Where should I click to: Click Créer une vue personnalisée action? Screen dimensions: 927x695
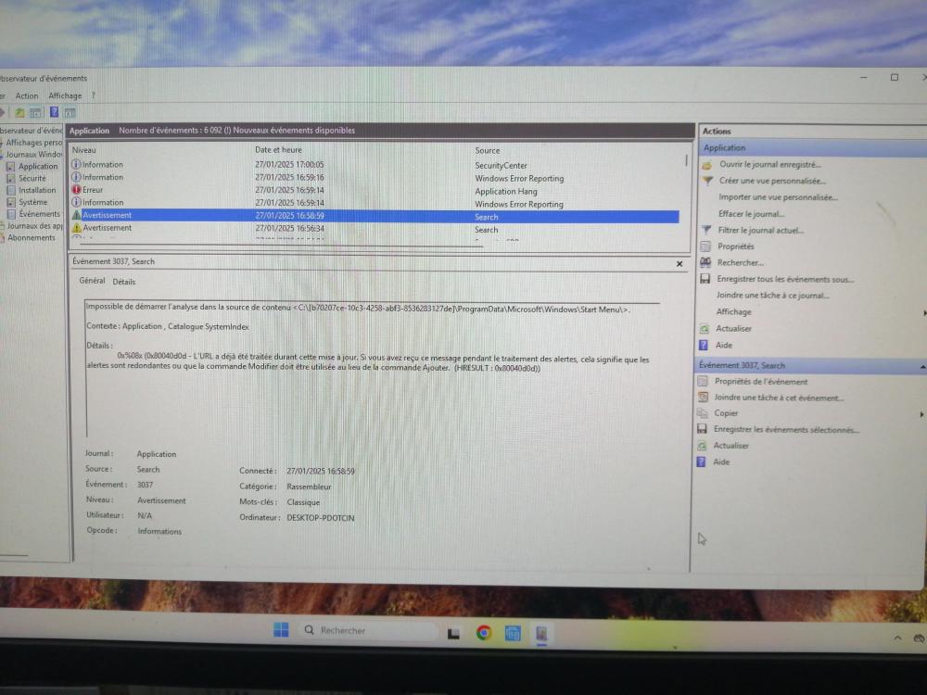(772, 181)
